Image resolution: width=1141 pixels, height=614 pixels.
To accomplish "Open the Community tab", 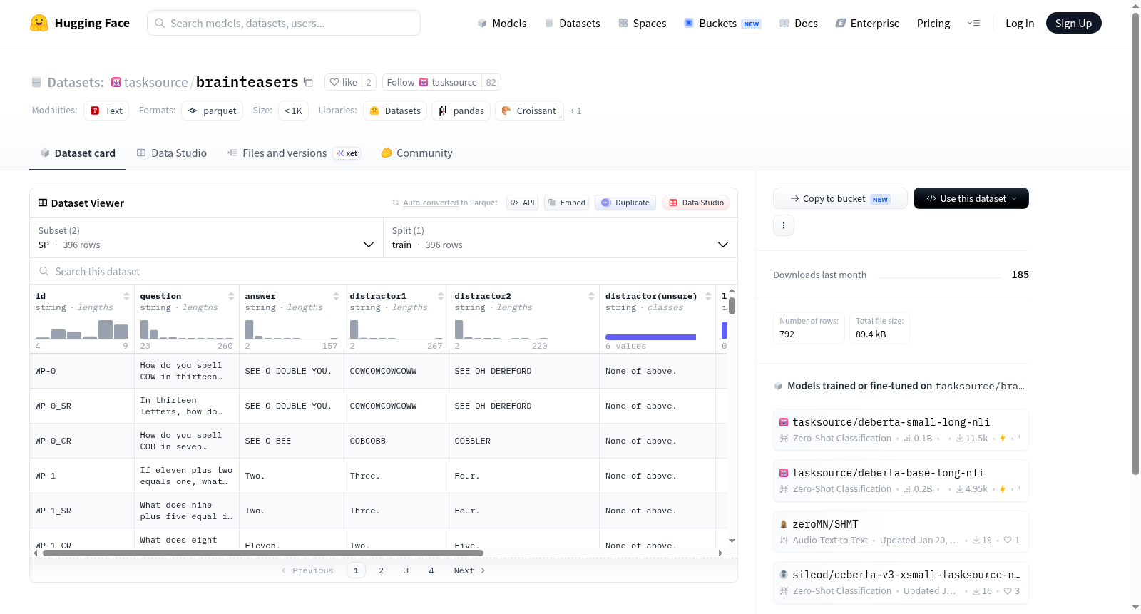I will tap(417, 153).
